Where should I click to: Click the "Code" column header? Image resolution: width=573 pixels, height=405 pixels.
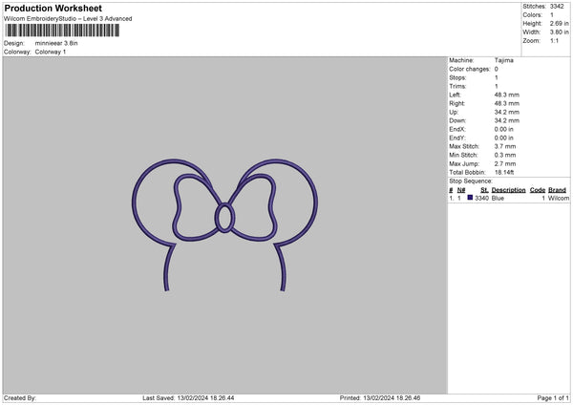538,190
